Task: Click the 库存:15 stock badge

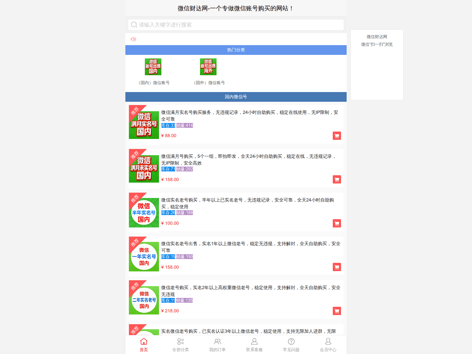Action: click(x=168, y=257)
